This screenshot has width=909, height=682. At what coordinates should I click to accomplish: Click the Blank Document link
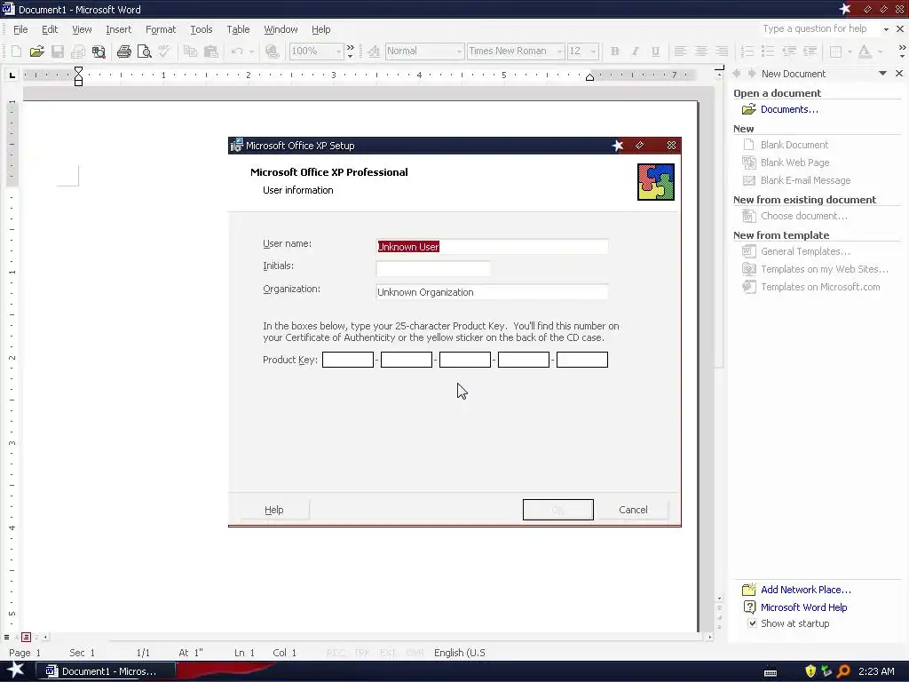click(x=794, y=145)
